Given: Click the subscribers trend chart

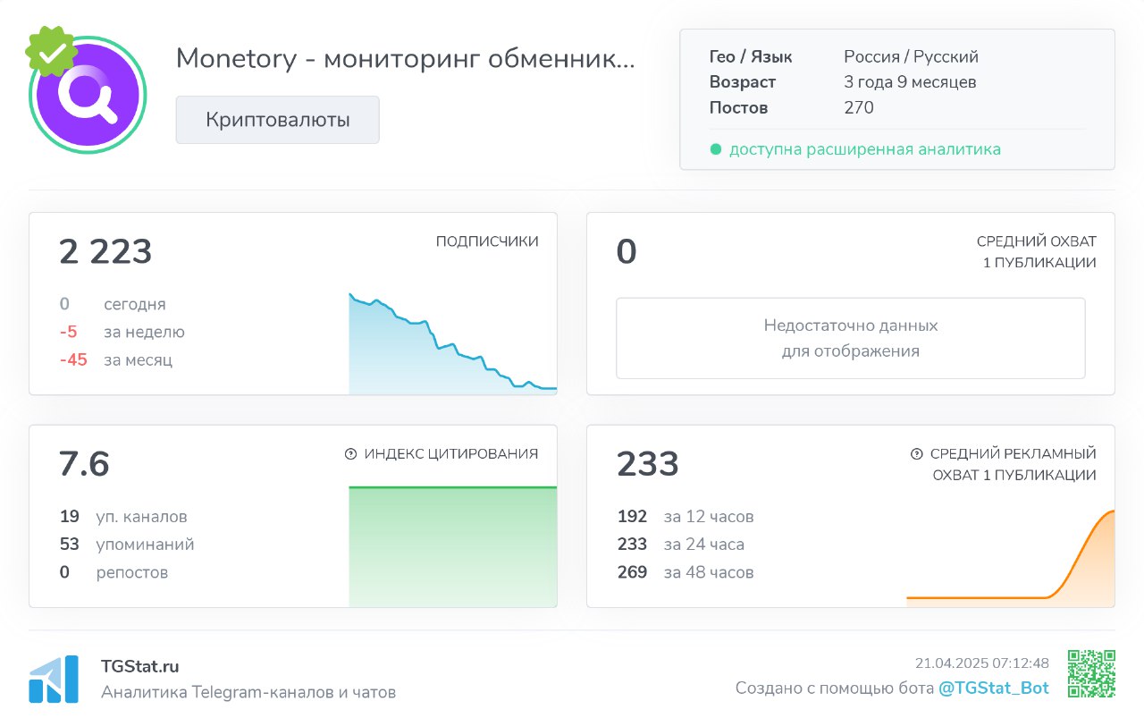Looking at the screenshot, I should (452, 343).
